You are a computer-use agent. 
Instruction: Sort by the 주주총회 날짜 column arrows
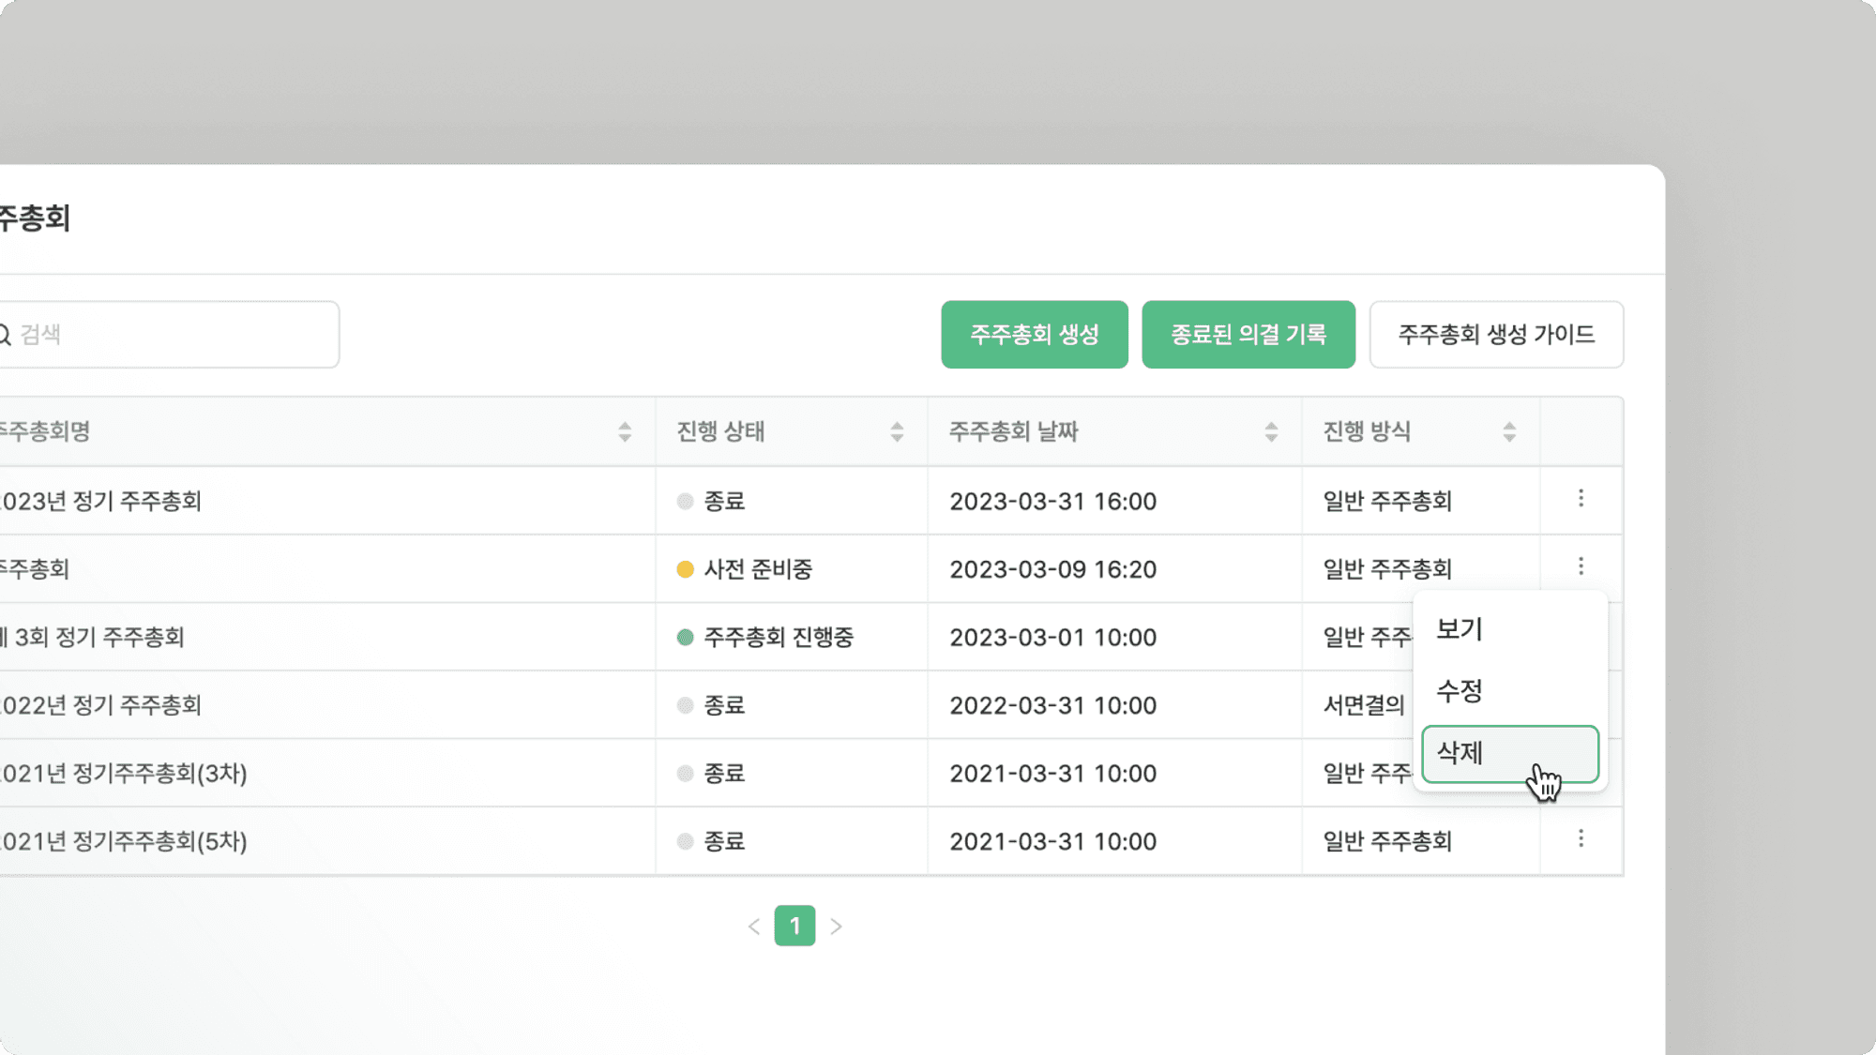1271,432
